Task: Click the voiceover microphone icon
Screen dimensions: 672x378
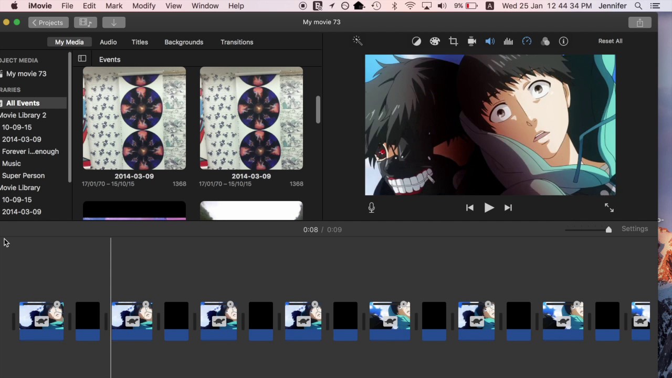Action: pyautogui.click(x=371, y=207)
